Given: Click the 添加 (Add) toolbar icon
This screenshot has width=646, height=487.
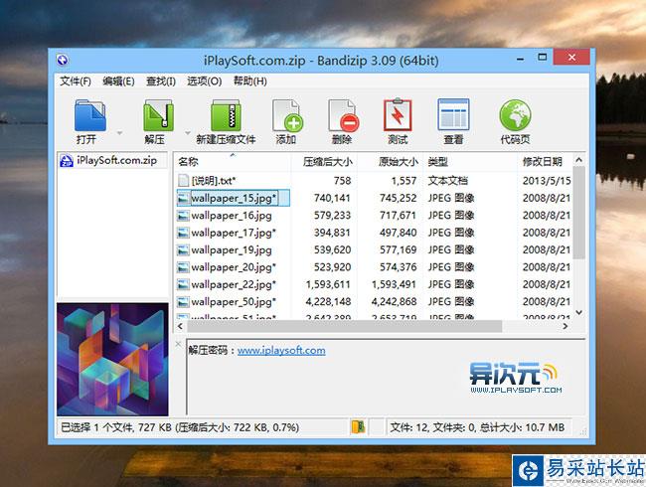Looking at the screenshot, I should [x=287, y=115].
